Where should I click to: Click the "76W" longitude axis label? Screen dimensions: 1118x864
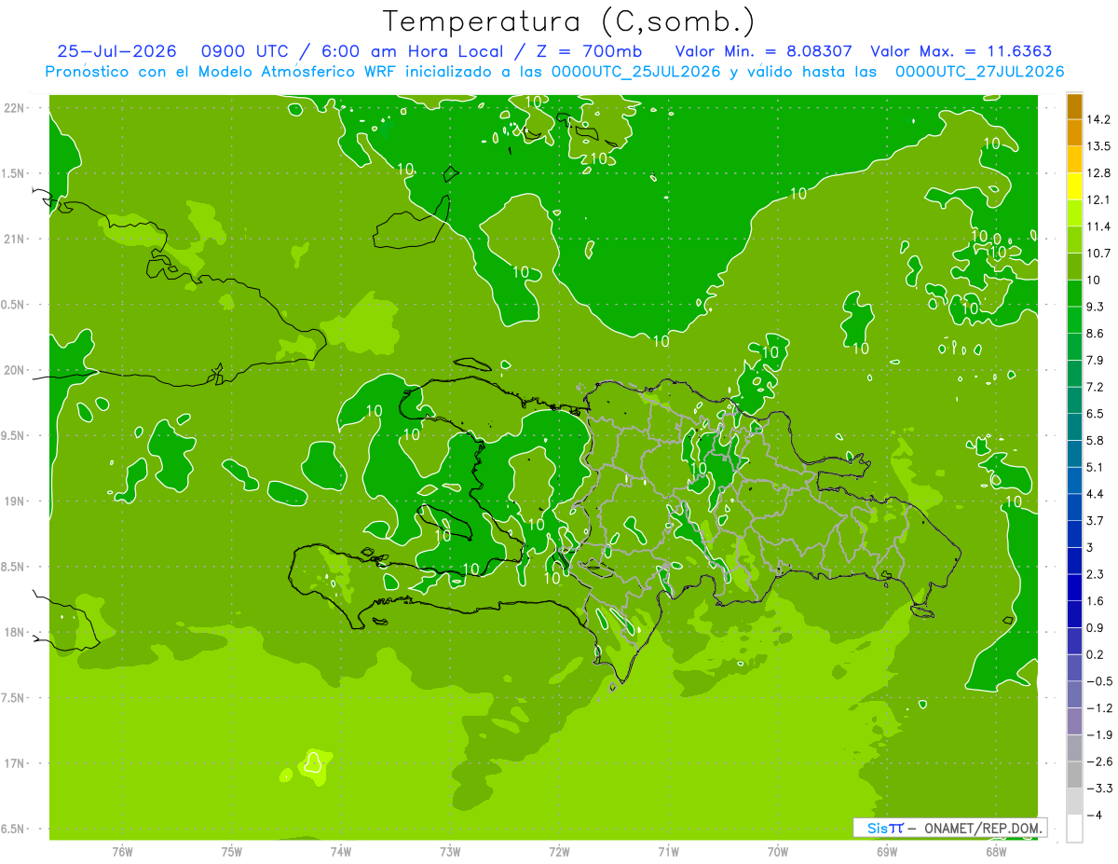click(x=122, y=851)
